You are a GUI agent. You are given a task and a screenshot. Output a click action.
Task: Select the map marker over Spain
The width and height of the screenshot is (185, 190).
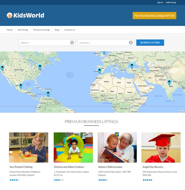(x=99, y=71)
